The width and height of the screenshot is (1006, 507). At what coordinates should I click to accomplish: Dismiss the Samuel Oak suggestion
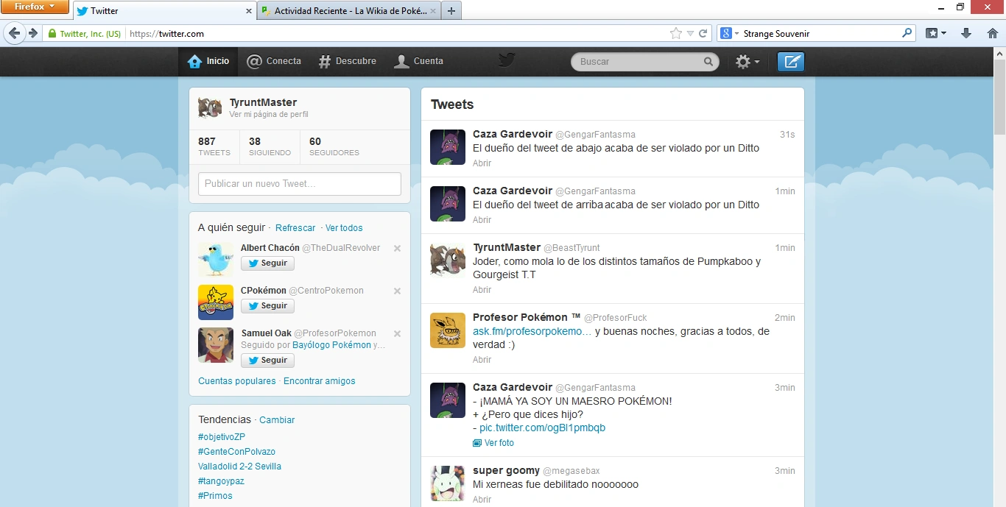397,333
